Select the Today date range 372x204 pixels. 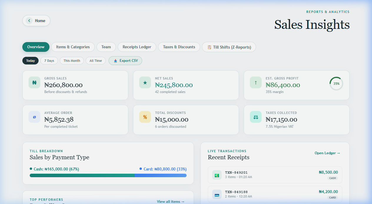pyautogui.click(x=30, y=61)
